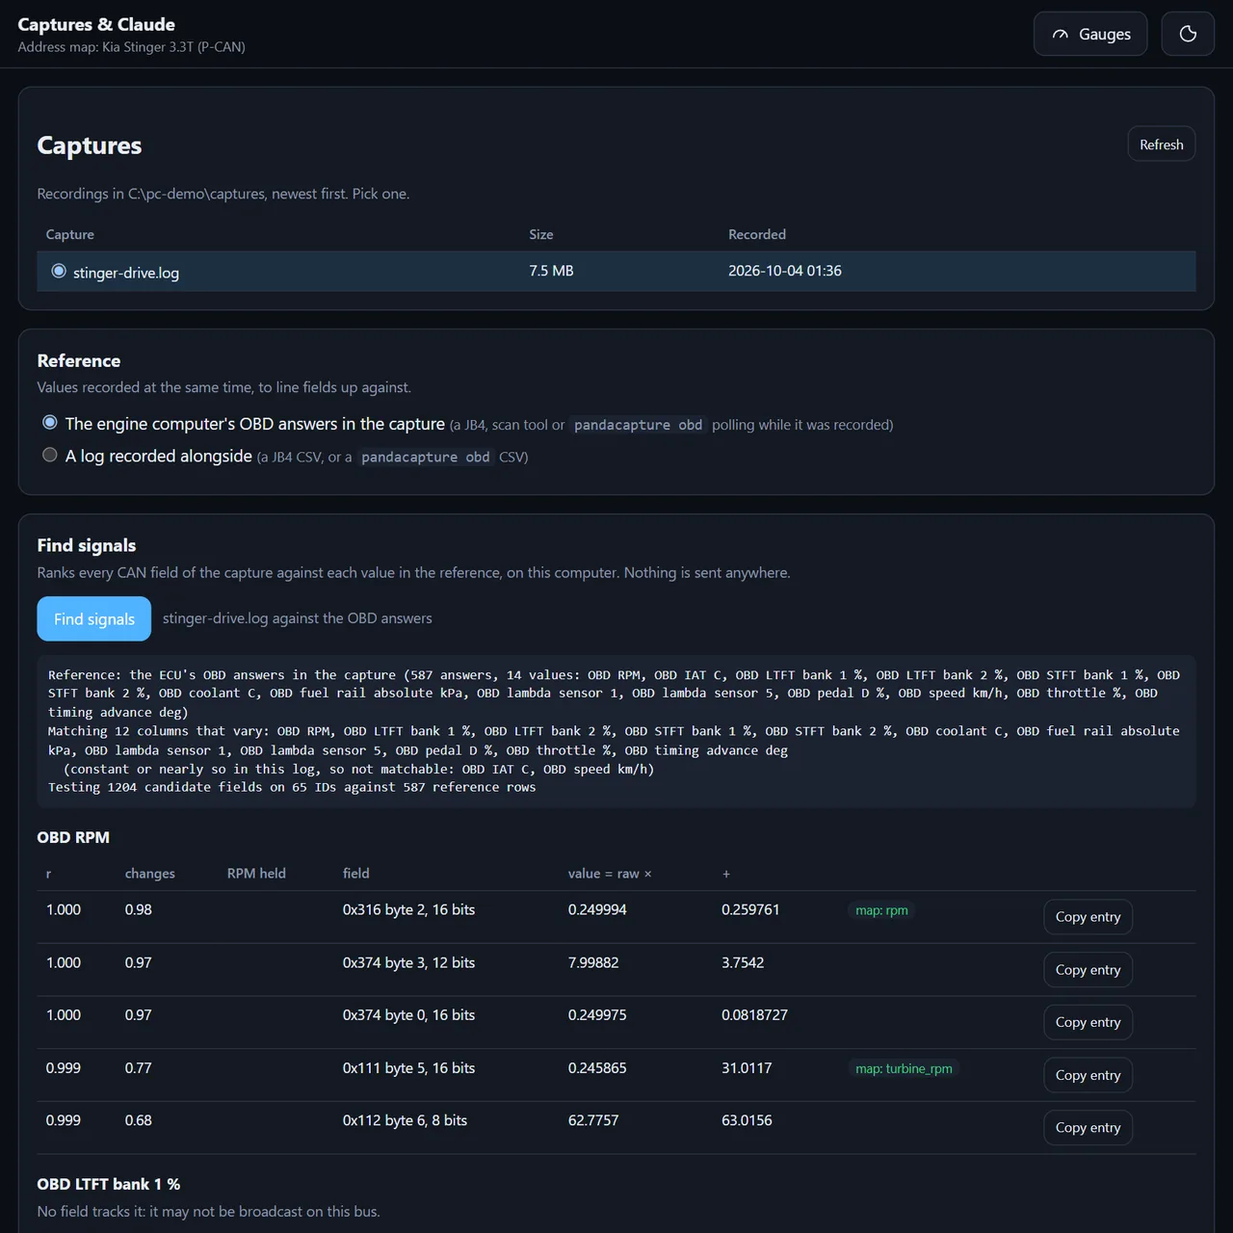Run the Find signals button
This screenshot has width=1233, height=1233.
pyautogui.click(x=94, y=618)
